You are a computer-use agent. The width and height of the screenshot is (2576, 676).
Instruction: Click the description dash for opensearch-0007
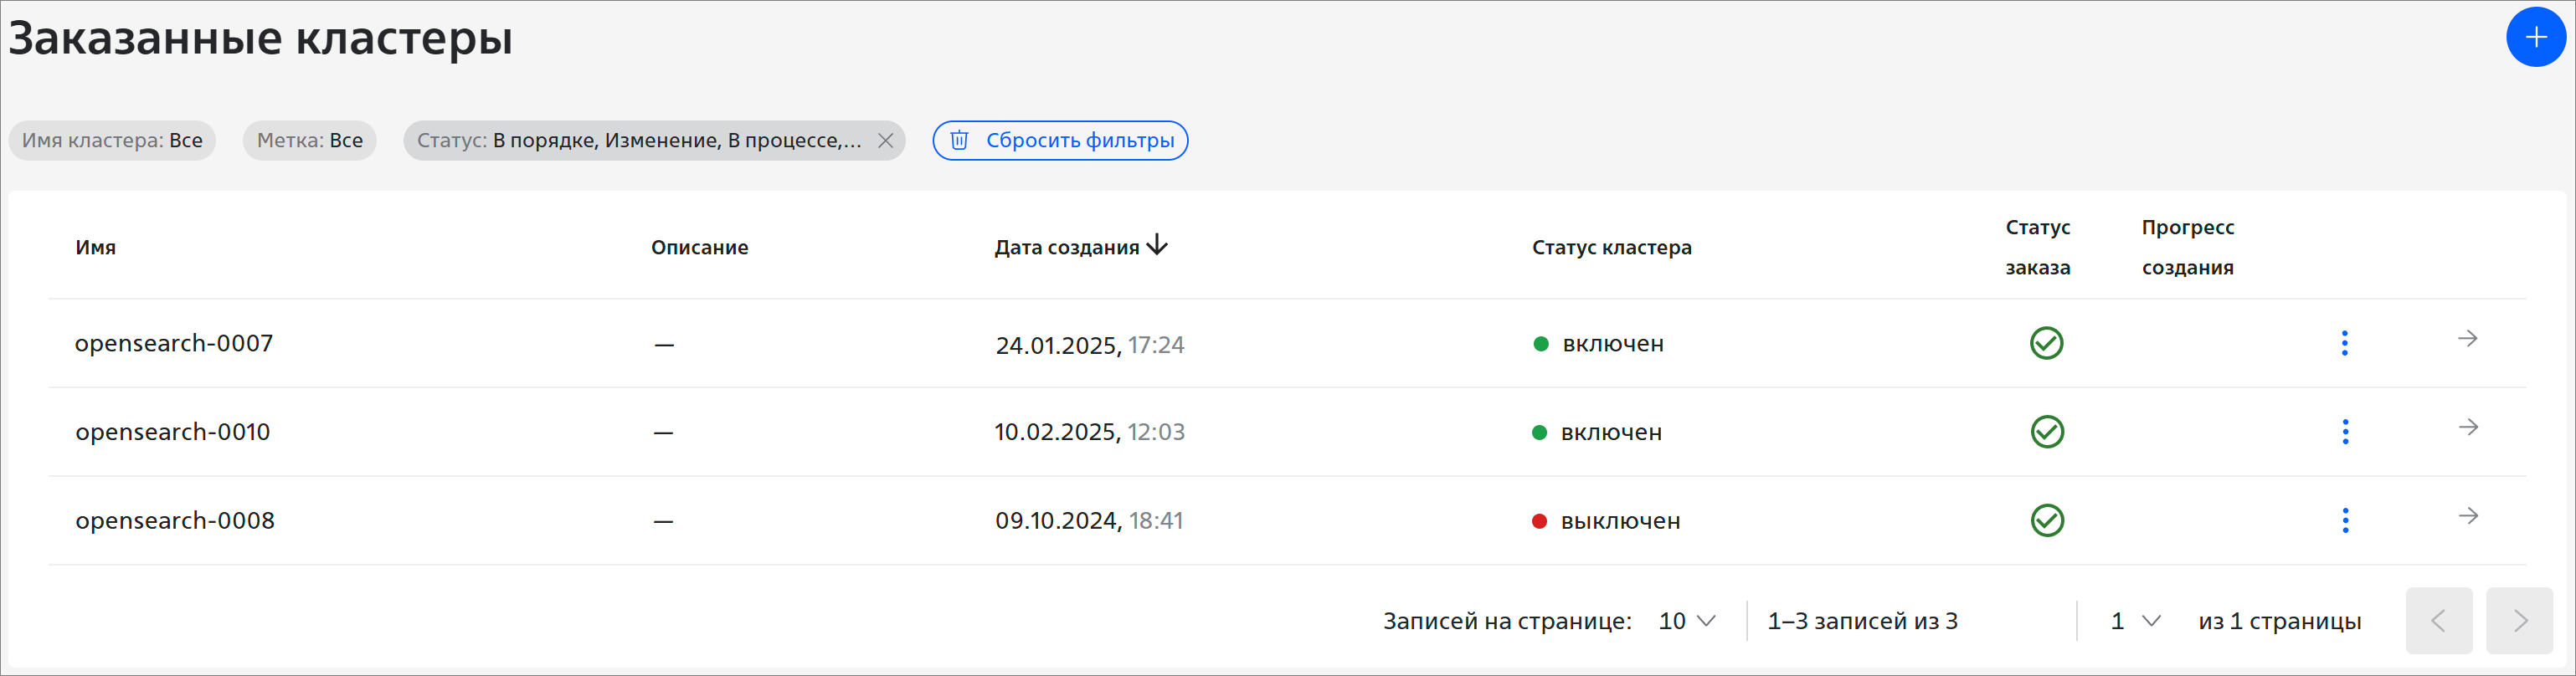[x=664, y=345]
